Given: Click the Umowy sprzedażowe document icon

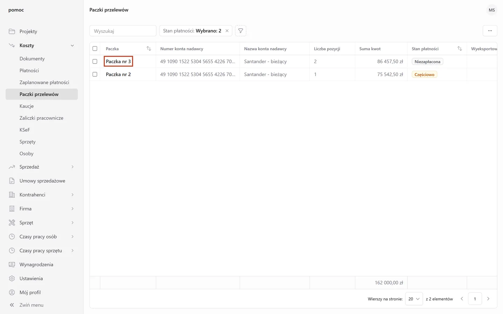Looking at the screenshot, I should [12, 181].
